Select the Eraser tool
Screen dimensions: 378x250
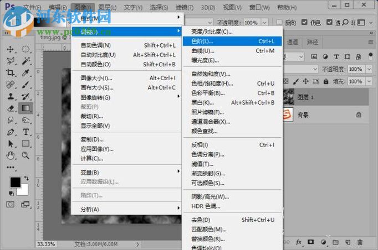tap(10, 108)
